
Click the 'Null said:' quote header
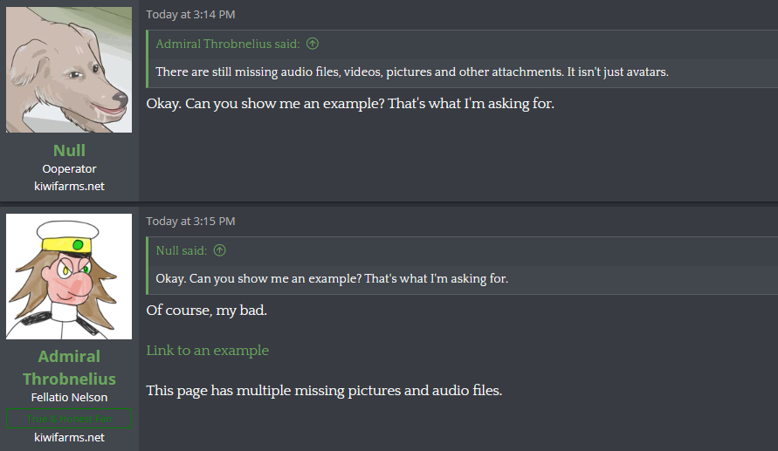[x=181, y=250]
